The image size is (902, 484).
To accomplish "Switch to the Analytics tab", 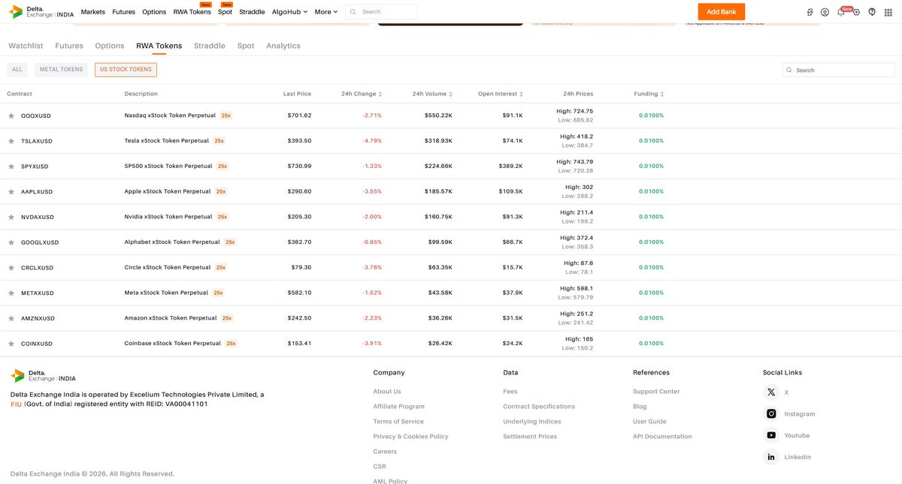I will tap(283, 46).
